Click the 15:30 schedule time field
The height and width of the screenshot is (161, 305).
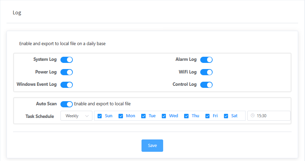click(271, 116)
